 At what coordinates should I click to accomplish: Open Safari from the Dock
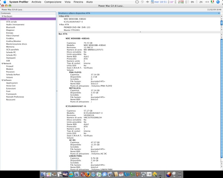(x=93, y=174)
